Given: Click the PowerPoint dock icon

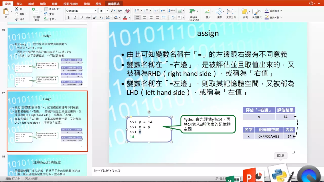Looking at the screenshot, I should [x=254, y=175].
